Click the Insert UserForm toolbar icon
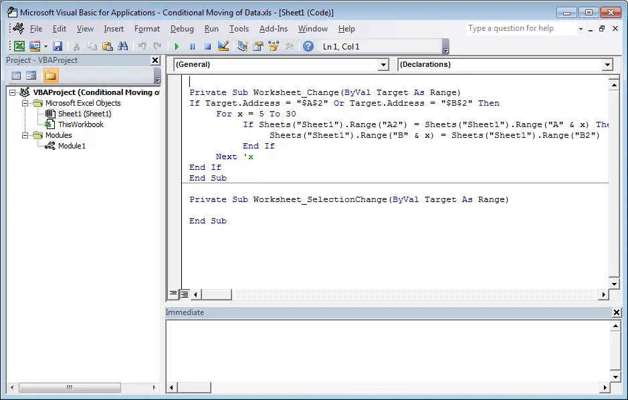Image resolution: width=628 pixels, height=400 pixels. coord(35,46)
